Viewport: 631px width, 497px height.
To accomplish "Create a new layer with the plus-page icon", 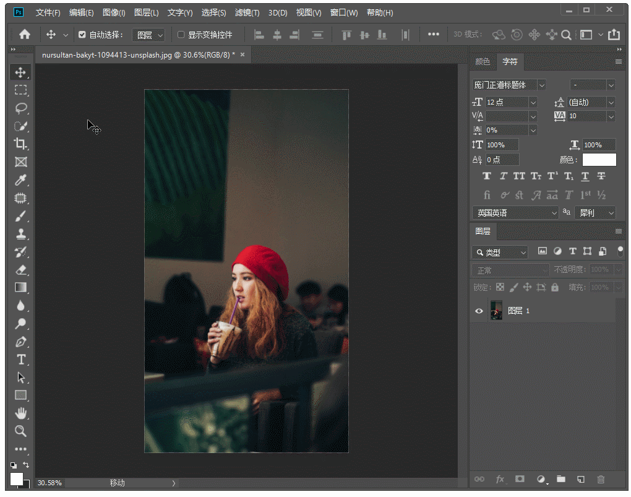I will (x=581, y=479).
